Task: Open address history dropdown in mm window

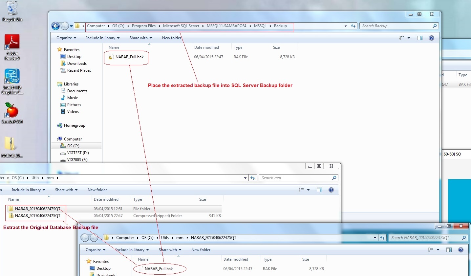Action: [245, 178]
